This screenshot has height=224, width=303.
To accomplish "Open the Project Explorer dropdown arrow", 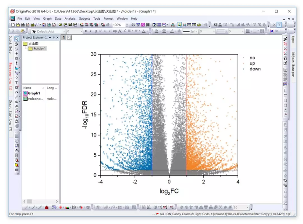I will coord(50,38).
